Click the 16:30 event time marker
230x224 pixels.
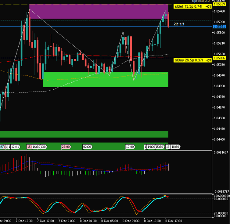pyautogui.click(x=36, y=147)
